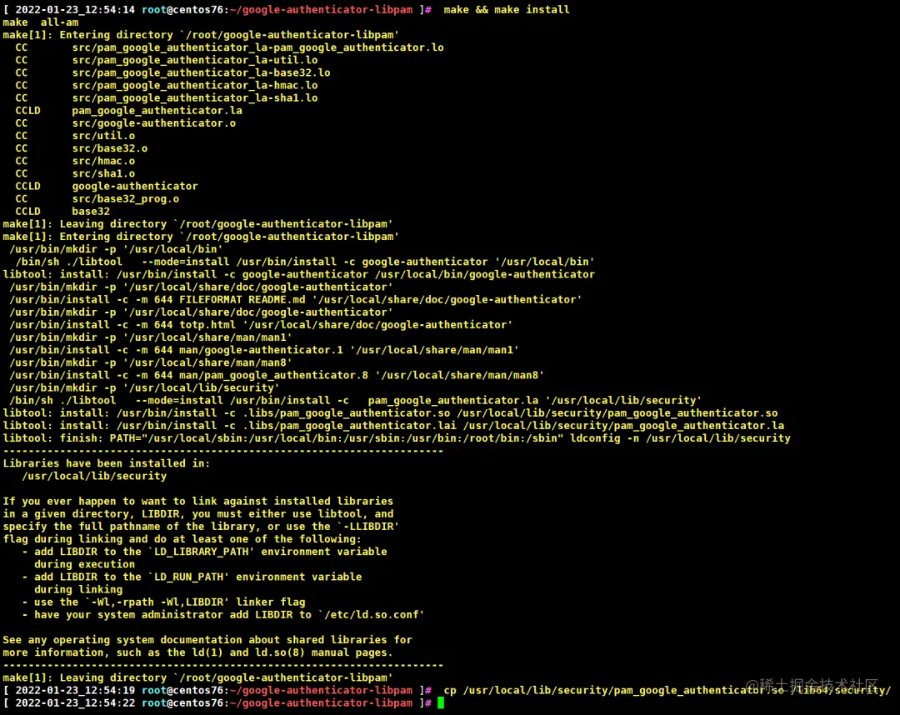Screen dimensions: 900x715
Task: Click the mkdir -p '/usr/local/lib/security' line
Action: (x=144, y=388)
